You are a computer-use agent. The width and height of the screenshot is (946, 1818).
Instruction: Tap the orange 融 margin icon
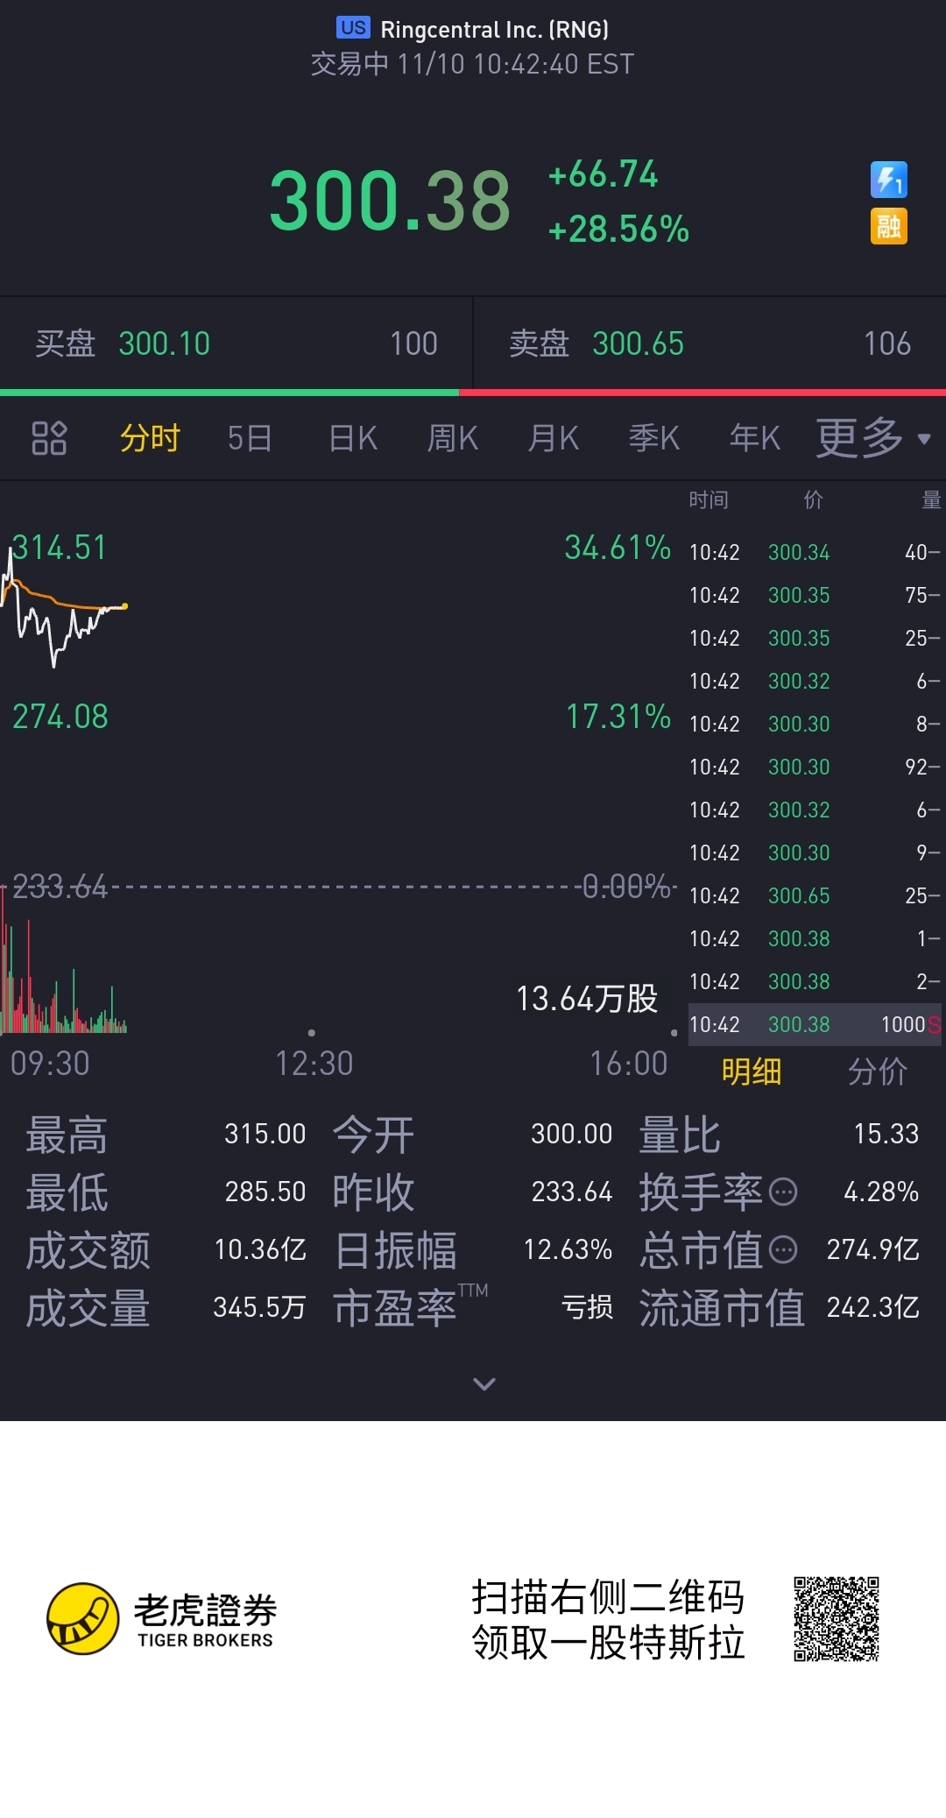pos(888,227)
